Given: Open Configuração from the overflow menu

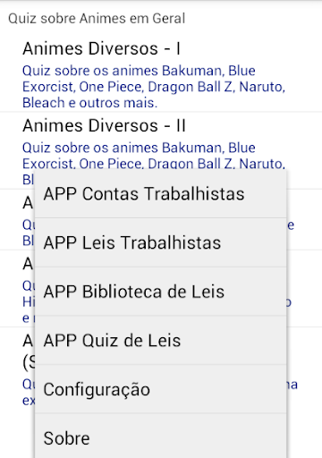Looking at the screenshot, I should pos(161,389).
